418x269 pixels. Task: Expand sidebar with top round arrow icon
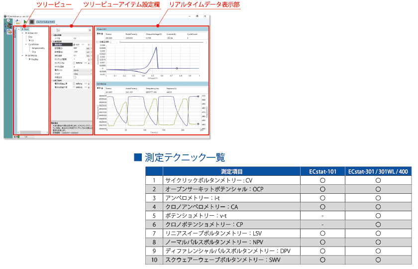tap(8, 20)
